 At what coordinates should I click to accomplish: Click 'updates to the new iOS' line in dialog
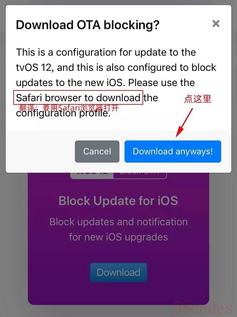click(105, 83)
